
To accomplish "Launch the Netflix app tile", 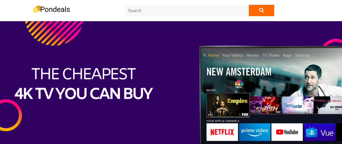I will (222, 132).
